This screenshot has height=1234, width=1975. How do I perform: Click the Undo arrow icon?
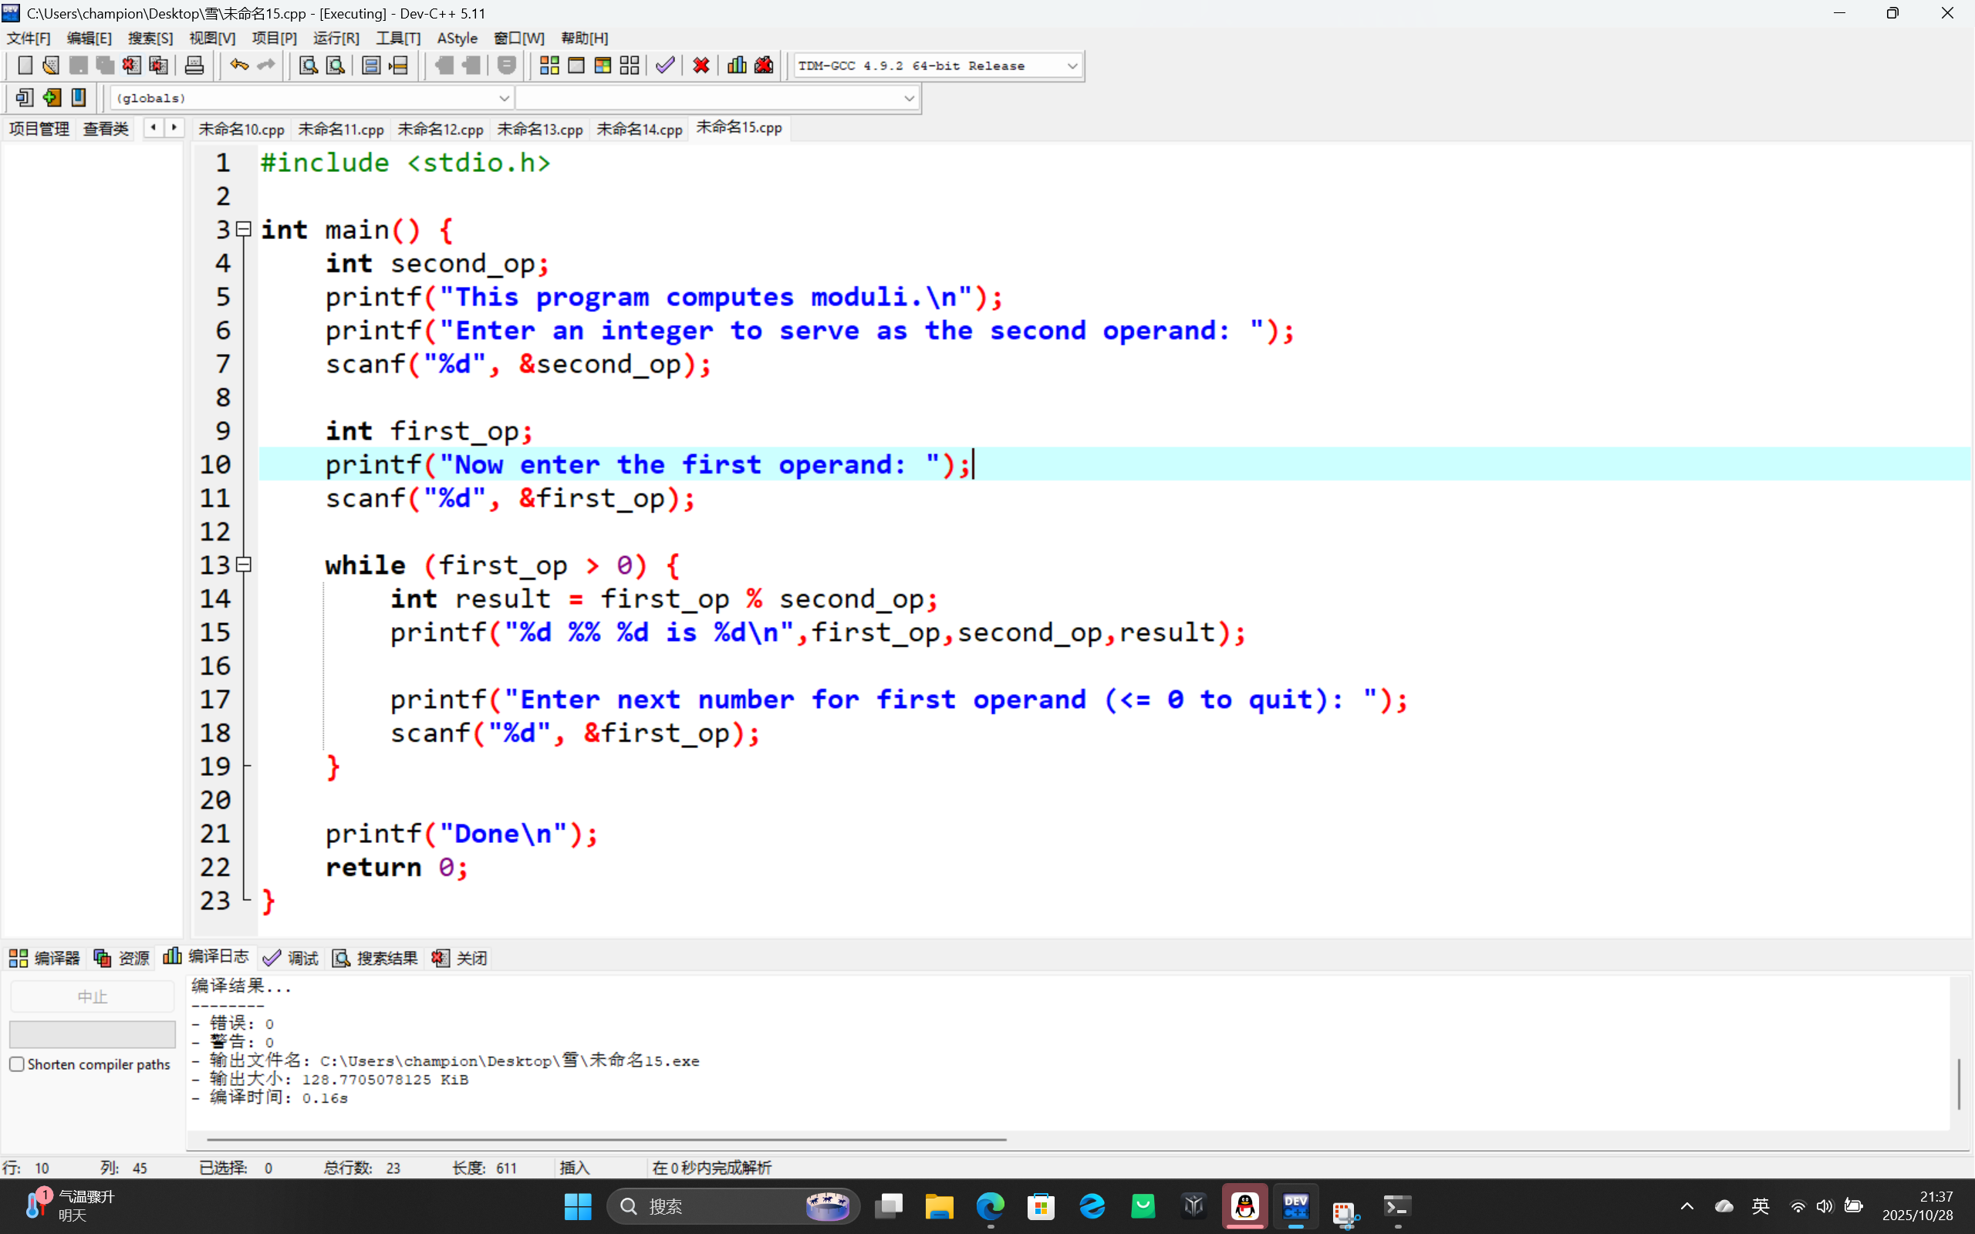238,66
